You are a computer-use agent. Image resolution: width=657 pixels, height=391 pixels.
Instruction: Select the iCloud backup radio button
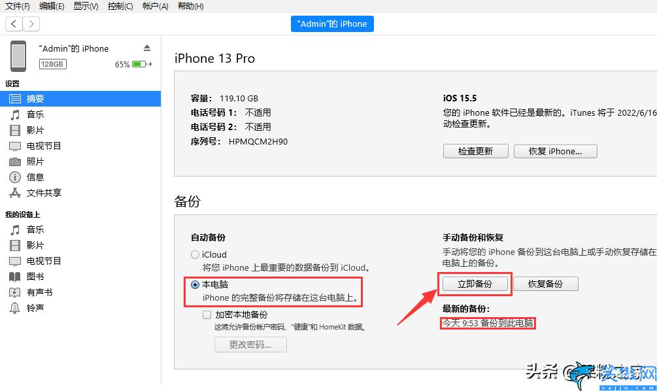(x=195, y=254)
